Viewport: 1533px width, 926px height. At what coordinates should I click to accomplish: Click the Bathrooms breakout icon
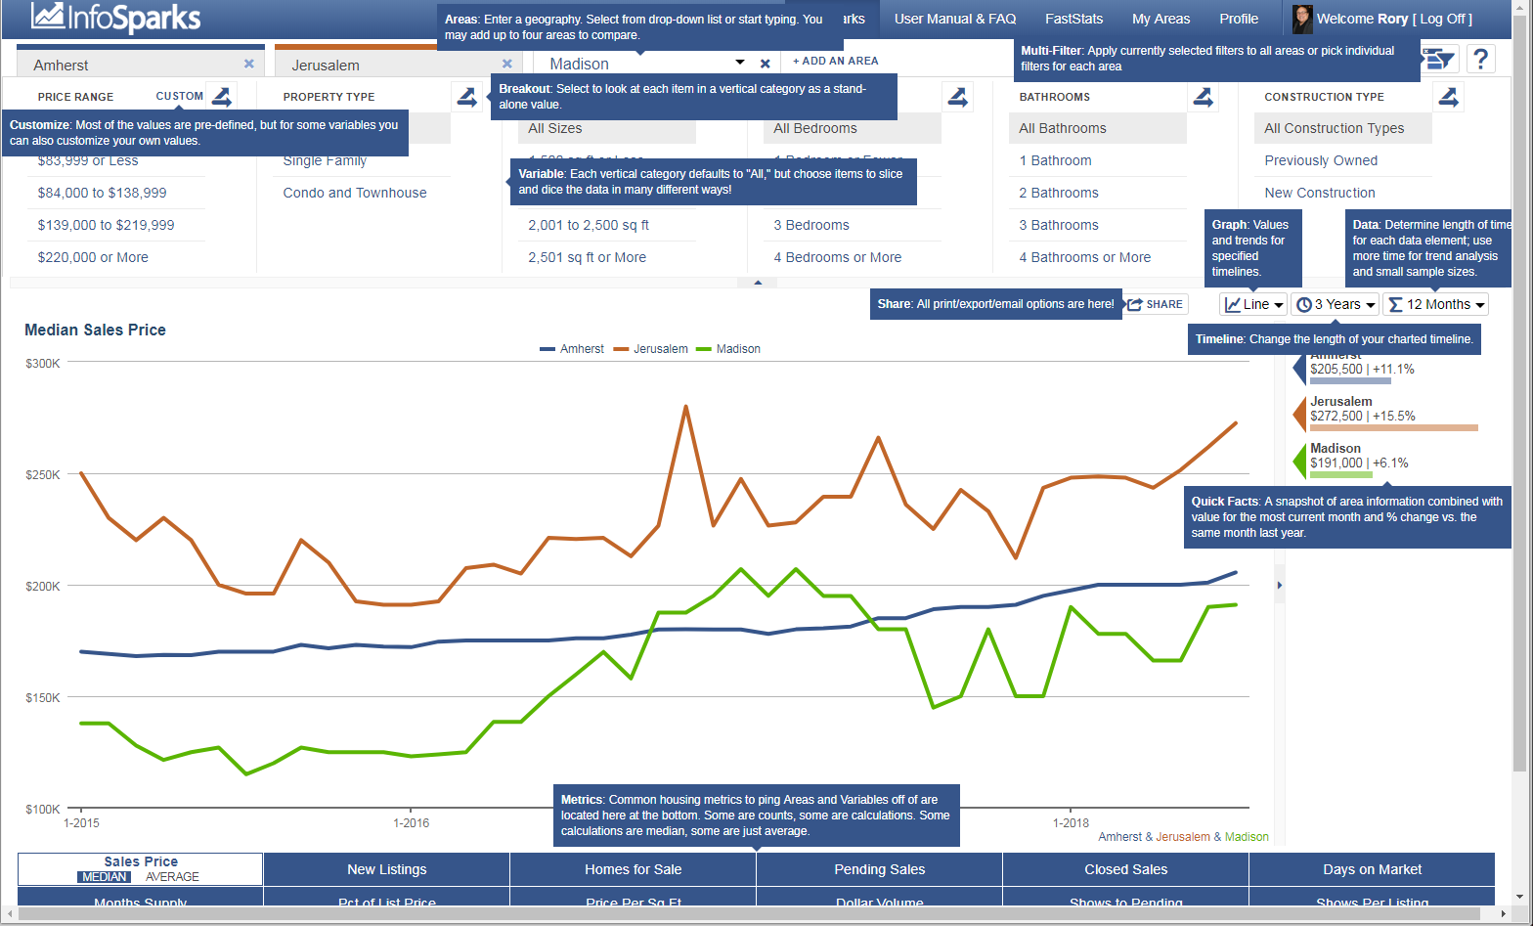tap(1203, 97)
